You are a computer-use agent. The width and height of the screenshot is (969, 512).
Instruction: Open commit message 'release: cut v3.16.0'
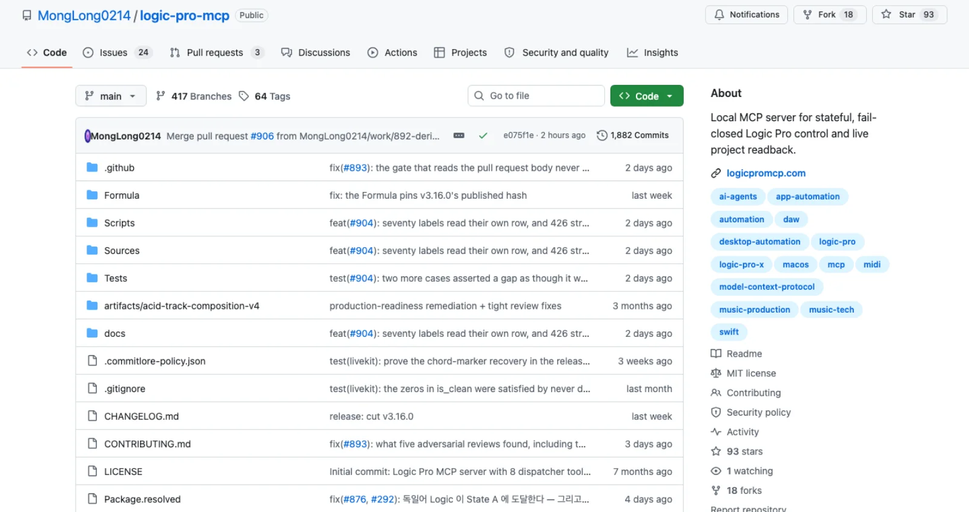pyautogui.click(x=371, y=416)
